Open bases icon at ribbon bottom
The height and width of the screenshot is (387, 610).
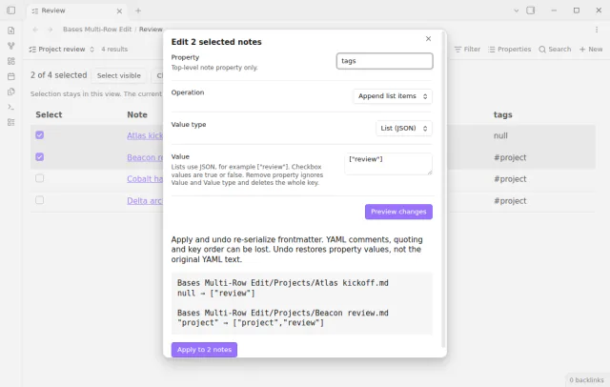10,122
